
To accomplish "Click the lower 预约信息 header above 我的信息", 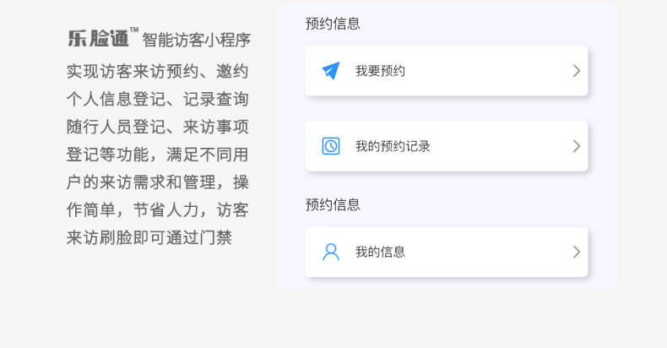I will pos(333,204).
